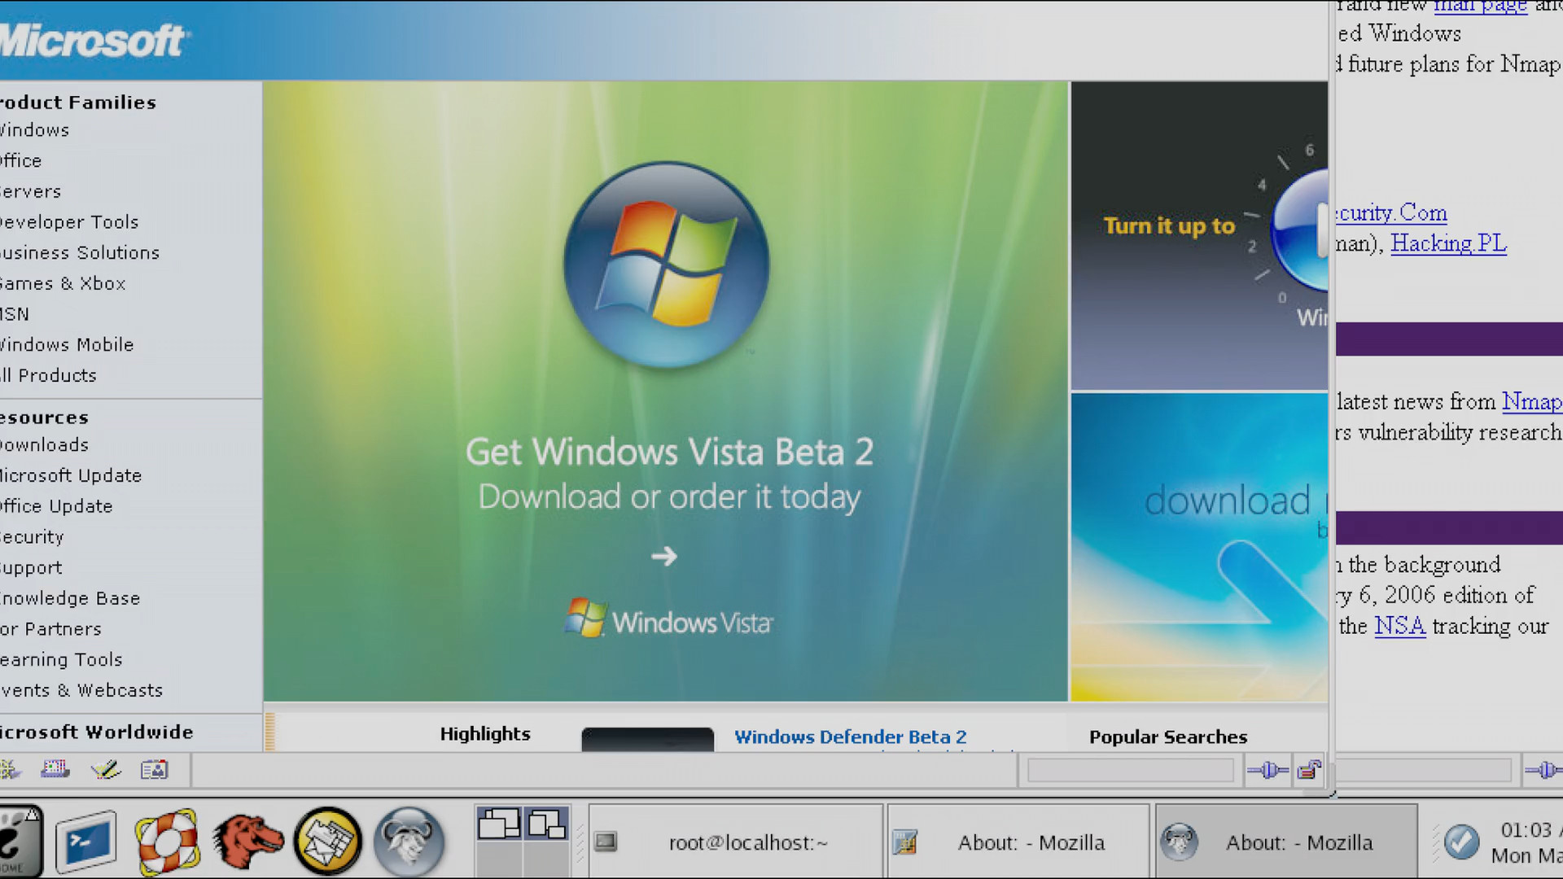The width and height of the screenshot is (1563, 879).
Task: Switch to the first About: - Mozilla window
Action: tap(1018, 842)
